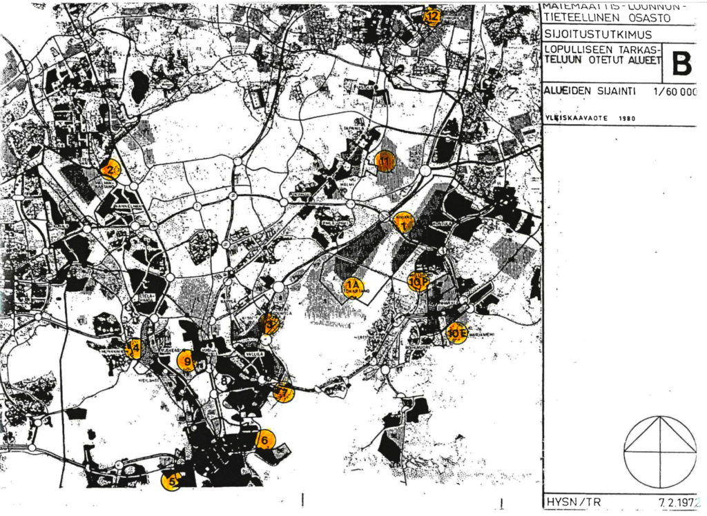Click the north arrow compass symbol
This screenshot has height=516, width=707.
pyautogui.click(x=659, y=453)
